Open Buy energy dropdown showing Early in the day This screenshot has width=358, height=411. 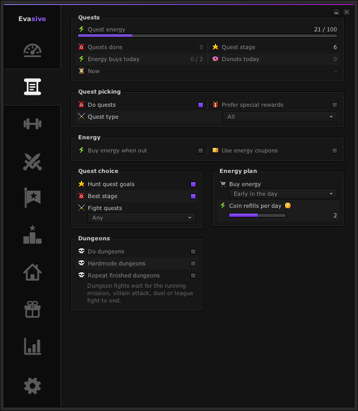point(283,194)
